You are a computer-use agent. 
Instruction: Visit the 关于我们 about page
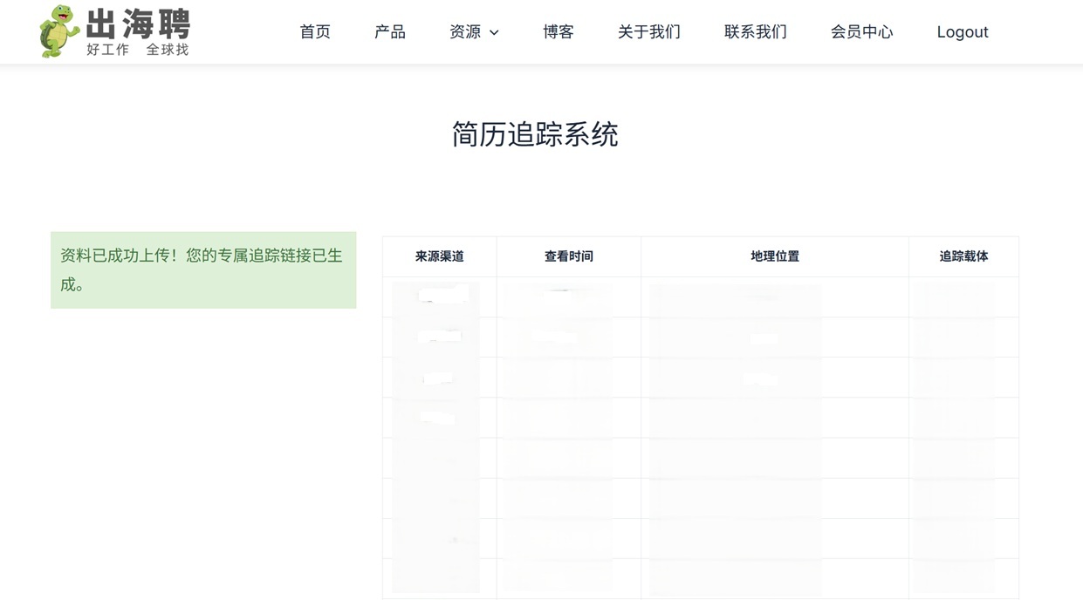click(649, 32)
